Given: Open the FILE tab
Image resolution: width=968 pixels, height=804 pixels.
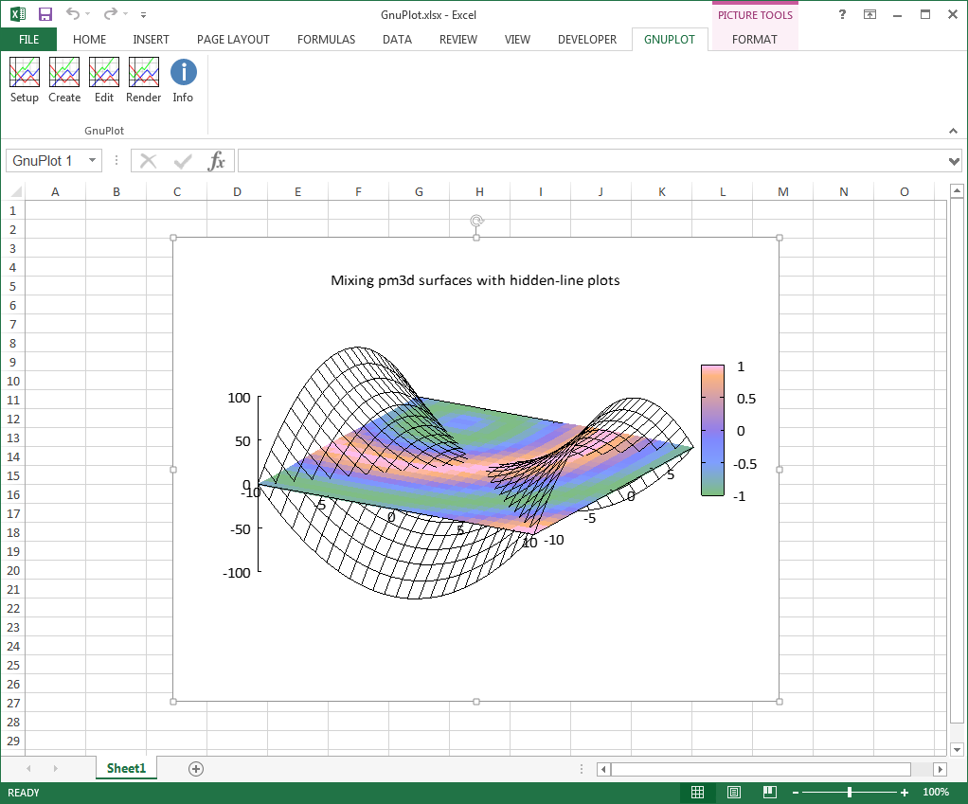Looking at the screenshot, I should pos(28,40).
